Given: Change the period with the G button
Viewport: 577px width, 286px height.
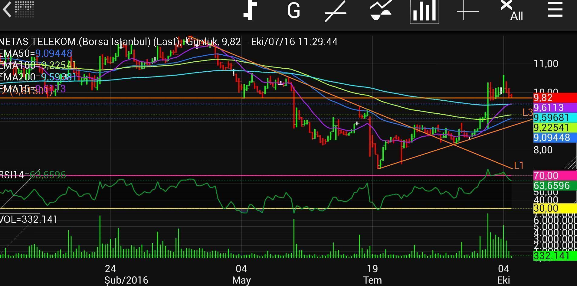Looking at the screenshot, I should (293, 11).
